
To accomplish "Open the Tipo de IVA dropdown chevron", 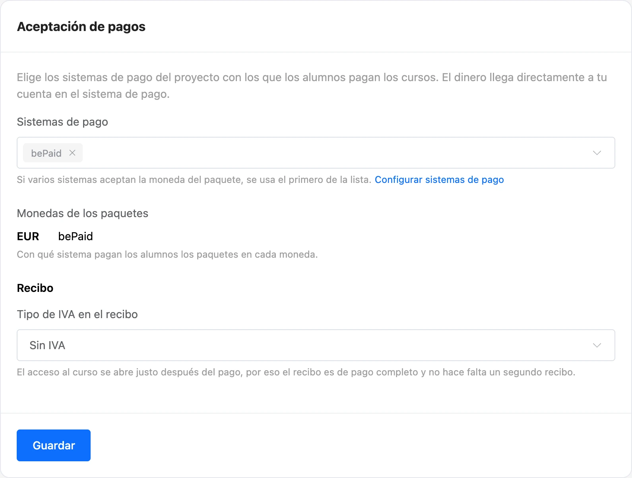I will pyautogui.click(x=597, y=345).
